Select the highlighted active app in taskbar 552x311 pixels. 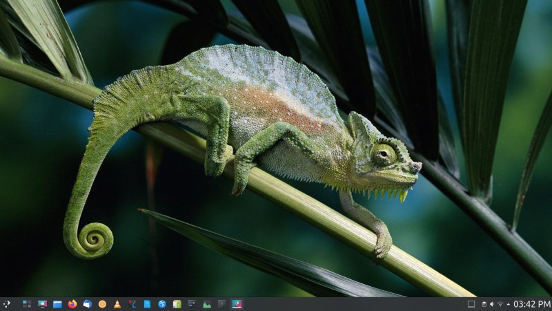pyautogui.click(x=237, y=304)
